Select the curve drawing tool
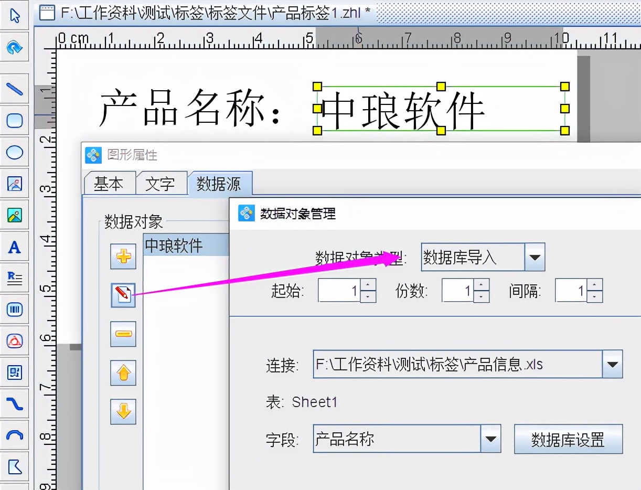The width and height of the screenshot is (641, 490). pyautogui.click(x=15, y=403)
